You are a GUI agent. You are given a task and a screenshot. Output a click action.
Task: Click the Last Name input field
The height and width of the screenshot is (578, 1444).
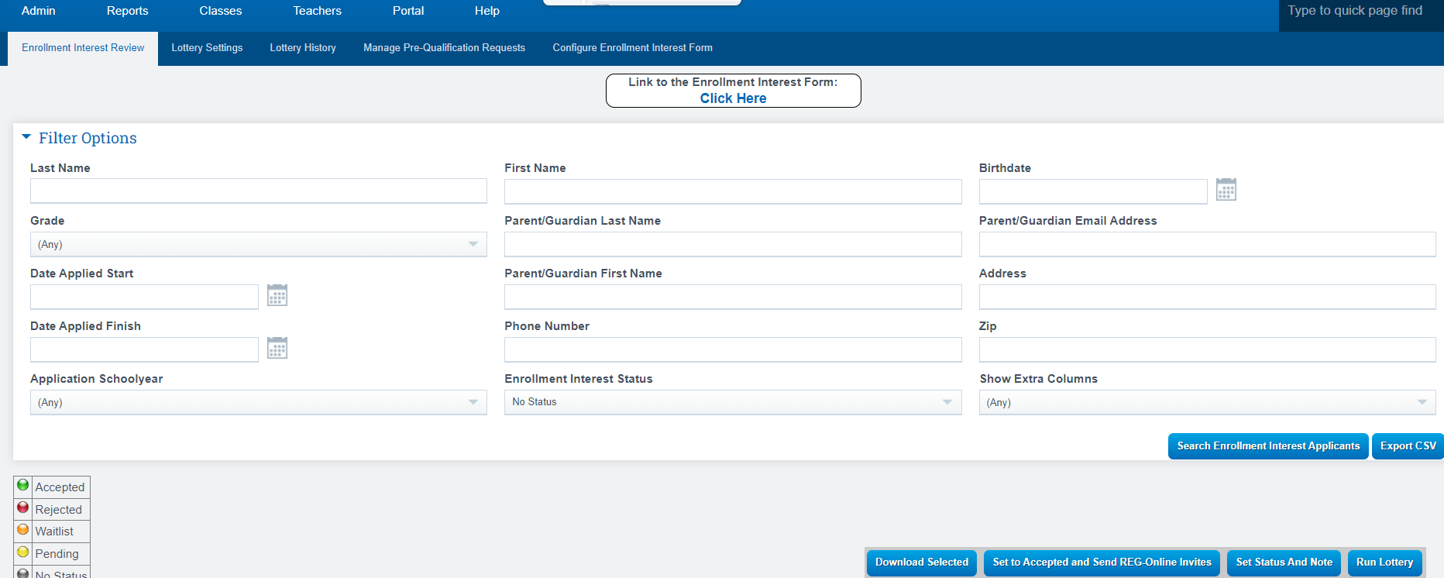(x=258, y=191)
